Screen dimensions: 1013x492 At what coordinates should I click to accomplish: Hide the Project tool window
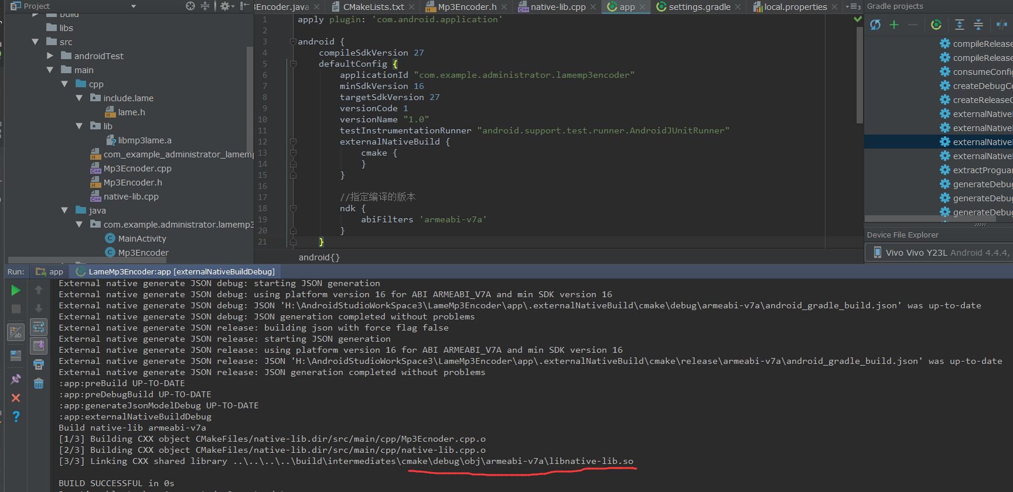pos(245,6)
